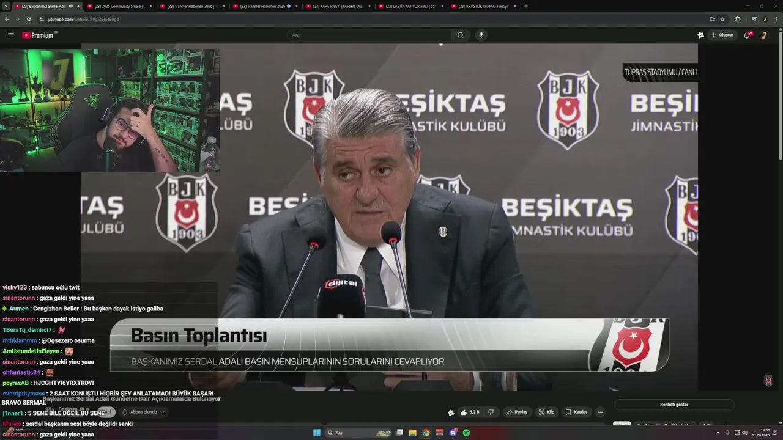Click the address bar youtube.com URL

click(x=83, y=19)
